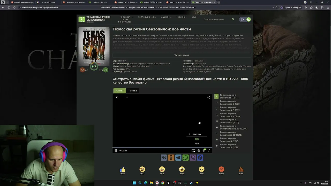Open the Windows Start menu

[134, 183]
